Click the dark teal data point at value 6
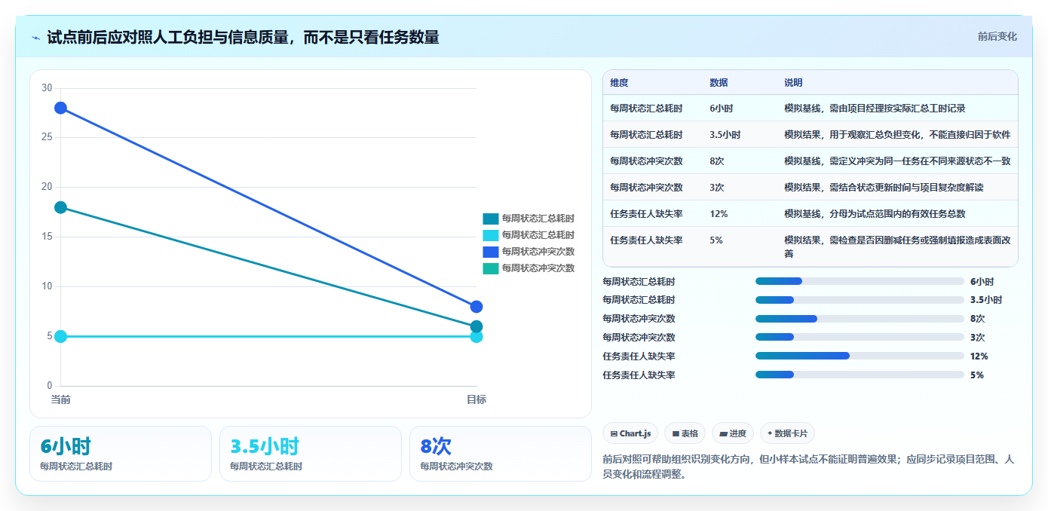Viewport: 1048px width, 511px height. click(477, 326)
